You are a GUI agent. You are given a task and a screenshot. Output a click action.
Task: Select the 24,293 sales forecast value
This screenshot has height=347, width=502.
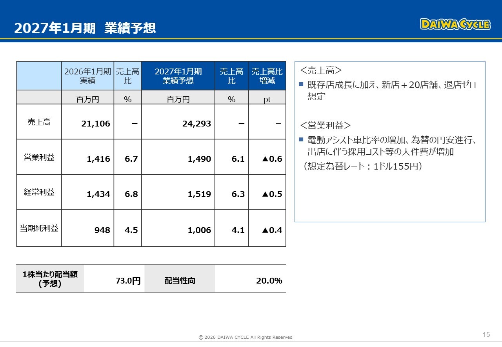click(x=196, y=124)
